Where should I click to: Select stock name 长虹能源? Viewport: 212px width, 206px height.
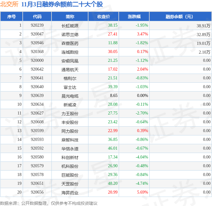[70, 25]
